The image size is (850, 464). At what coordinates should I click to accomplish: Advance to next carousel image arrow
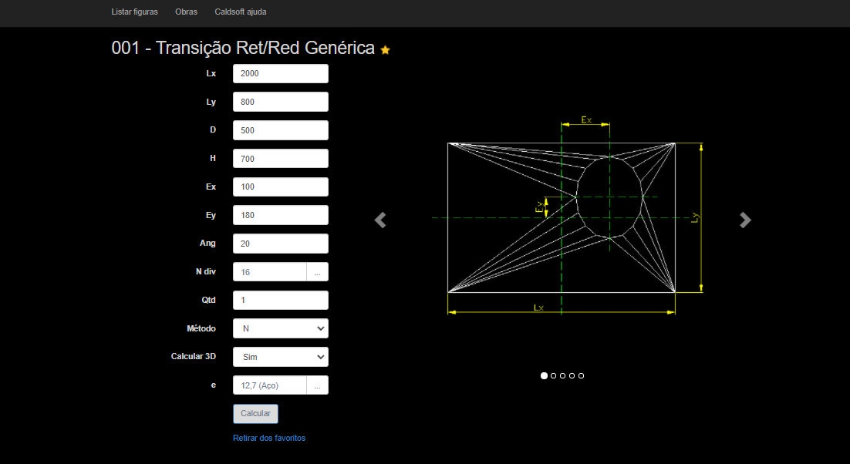[744, 220]
